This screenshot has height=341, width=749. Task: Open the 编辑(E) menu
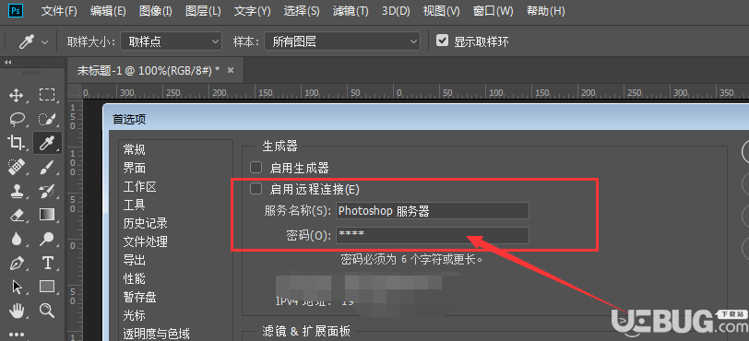click(108, 11)
